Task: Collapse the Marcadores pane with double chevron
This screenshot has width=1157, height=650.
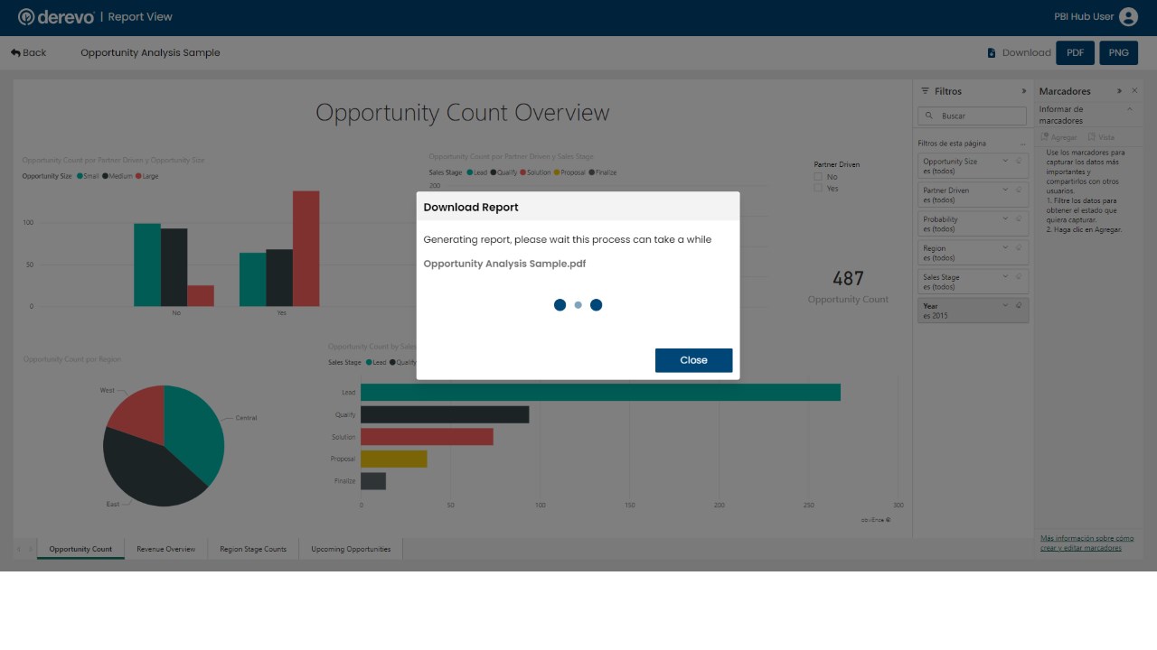Action: click(x=1119, y=91)
